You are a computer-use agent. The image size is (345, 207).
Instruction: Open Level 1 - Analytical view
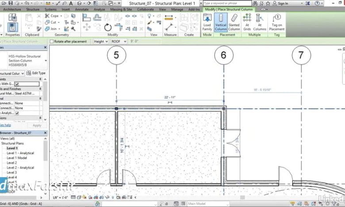20,153
